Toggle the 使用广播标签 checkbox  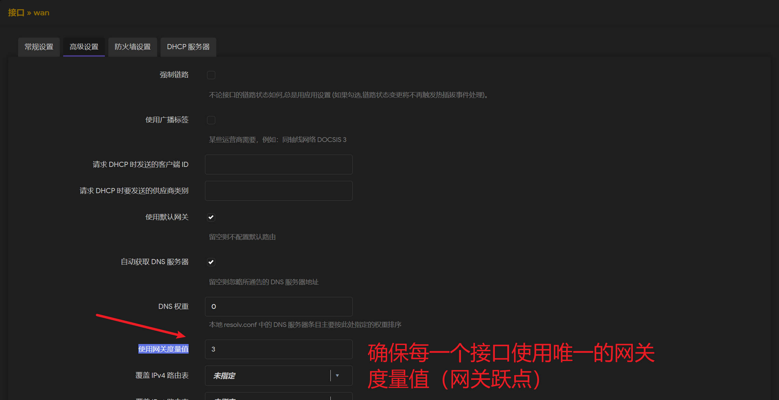click(x=211, y=120)
